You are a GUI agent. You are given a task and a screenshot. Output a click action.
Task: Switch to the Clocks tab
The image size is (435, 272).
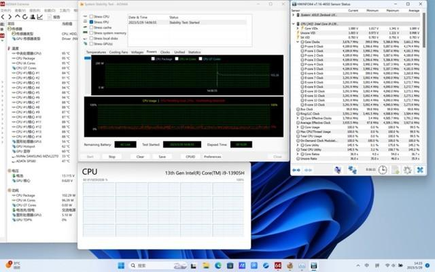pos(165,52)
